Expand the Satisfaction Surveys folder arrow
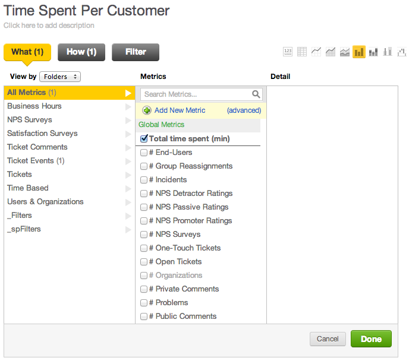 point(128,134)
